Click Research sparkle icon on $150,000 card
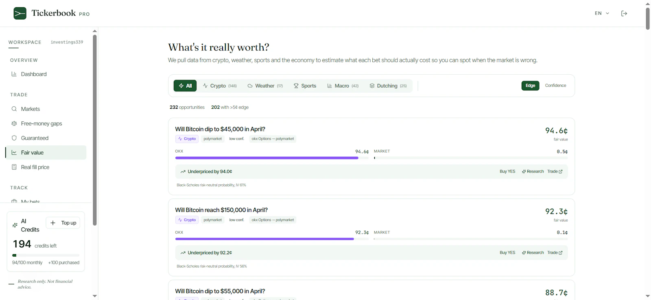 point(524,253)
